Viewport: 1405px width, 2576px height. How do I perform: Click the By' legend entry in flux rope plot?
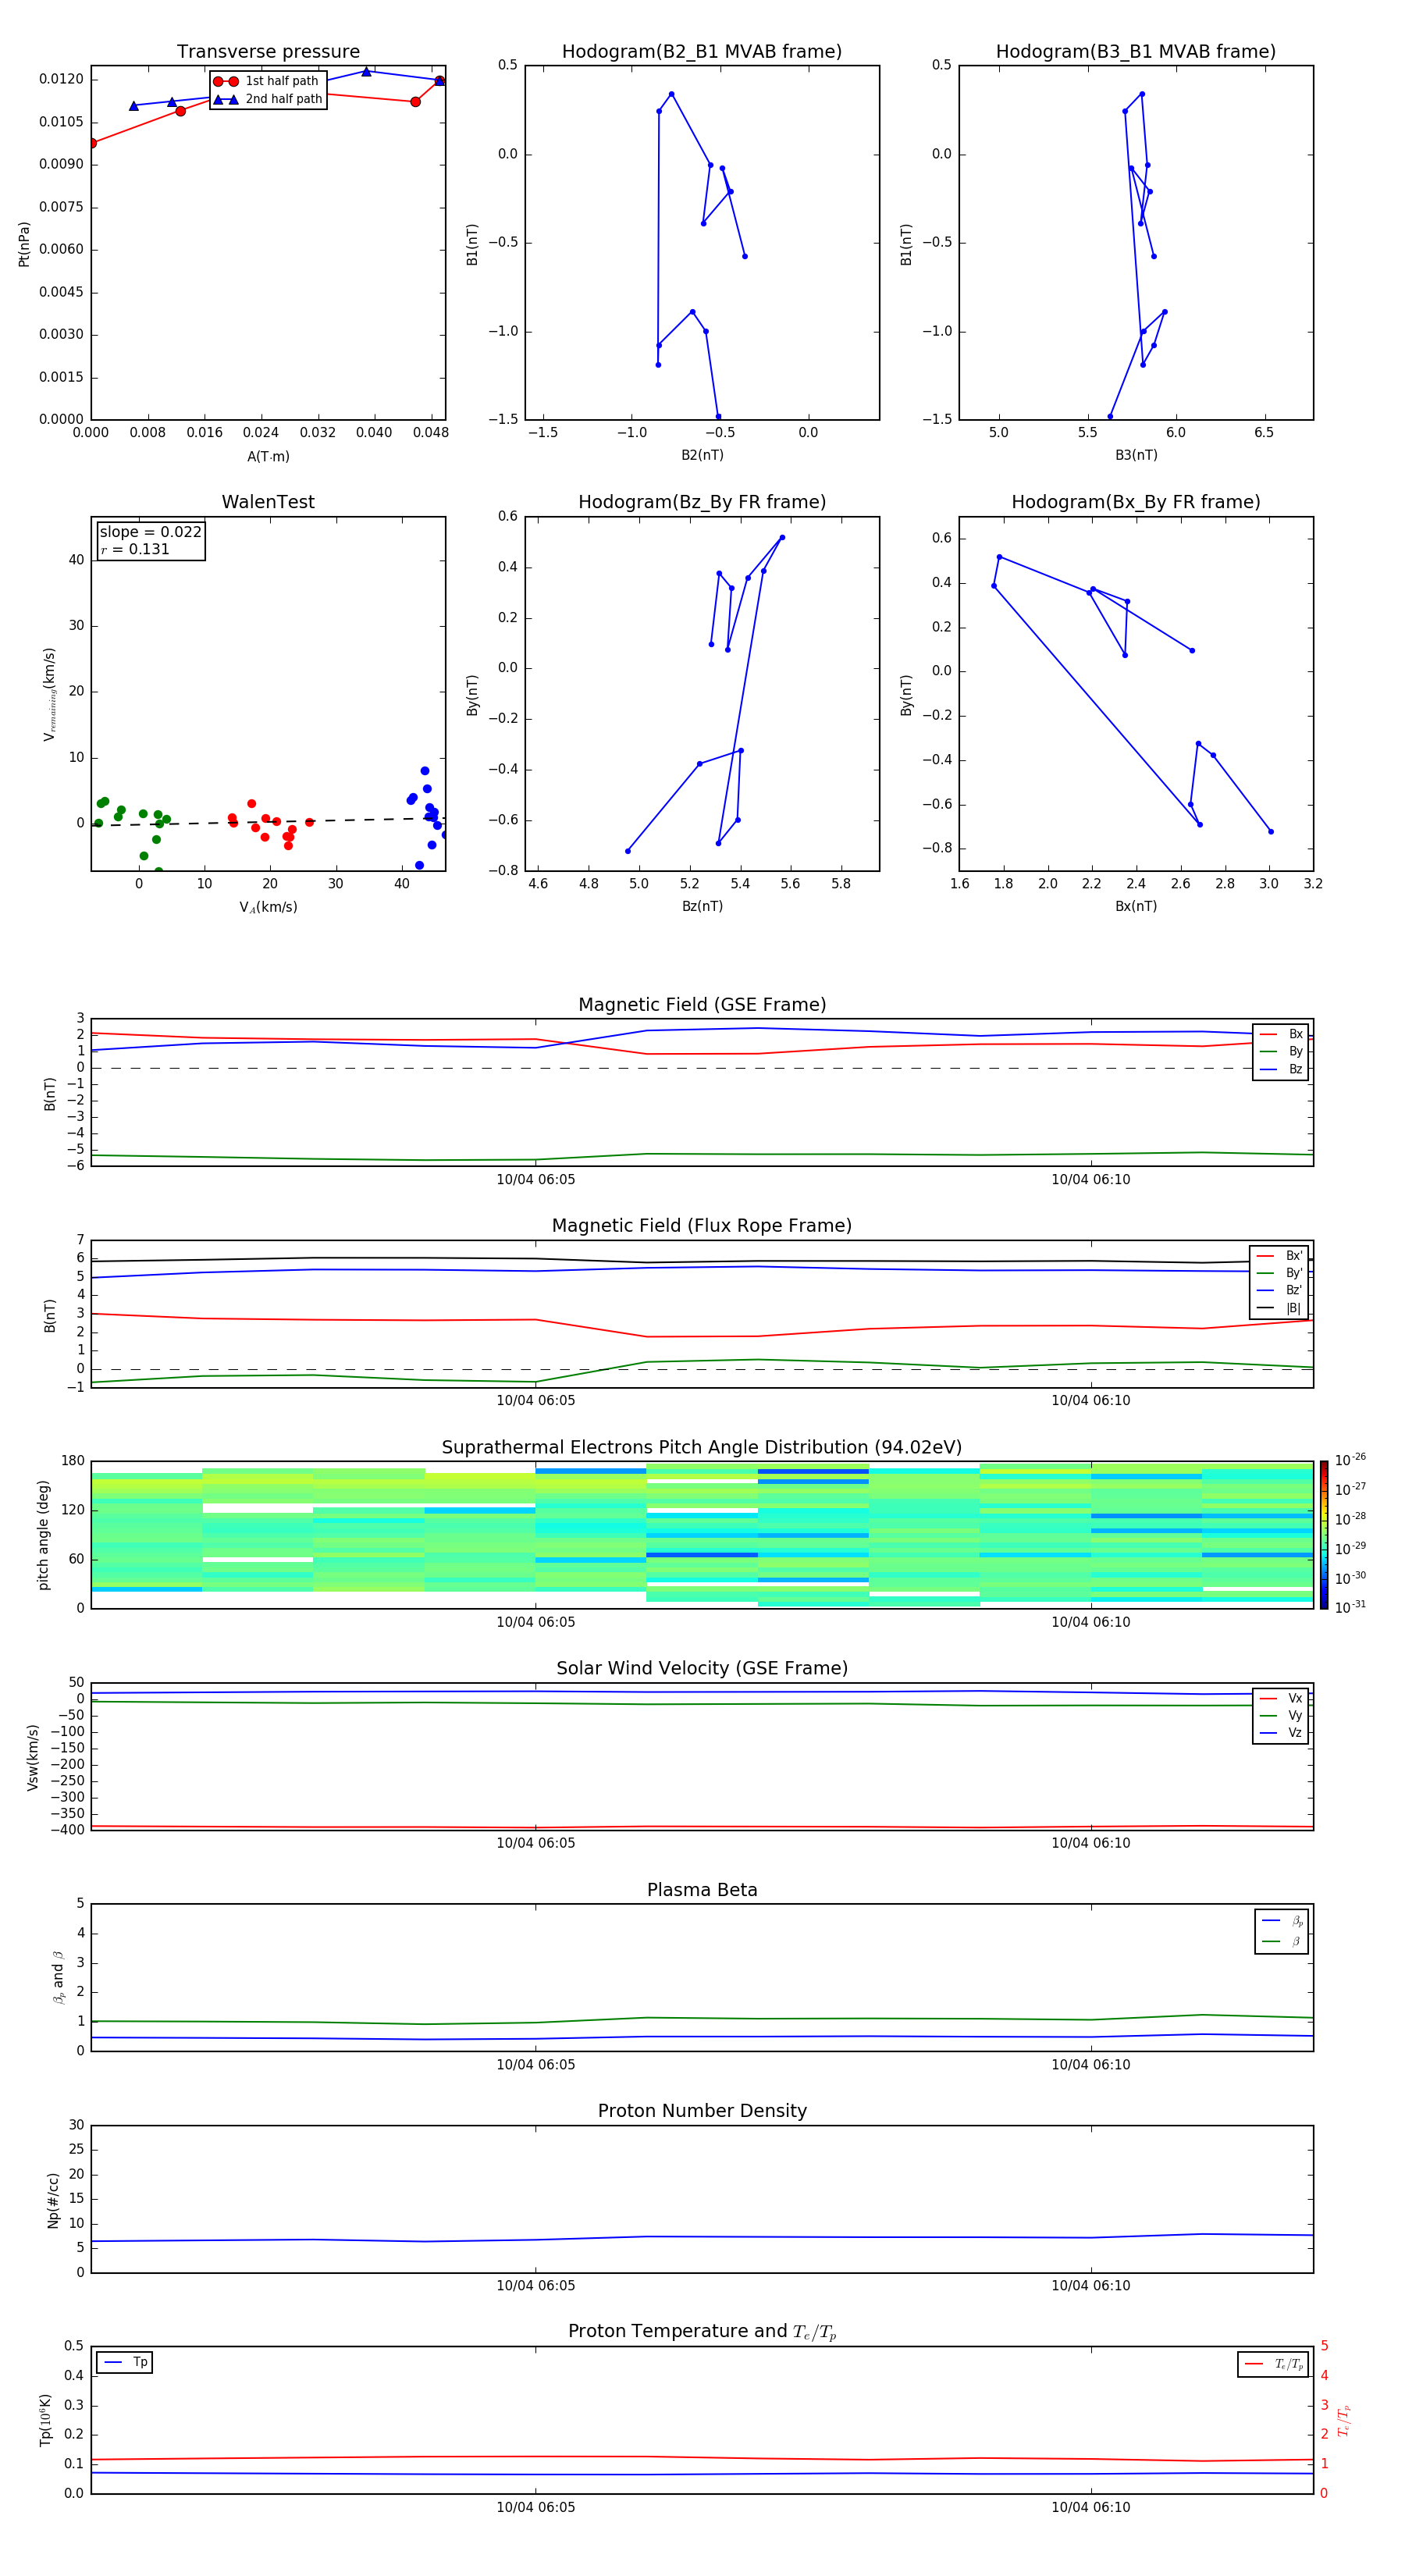click(x=1279, y=1273)
